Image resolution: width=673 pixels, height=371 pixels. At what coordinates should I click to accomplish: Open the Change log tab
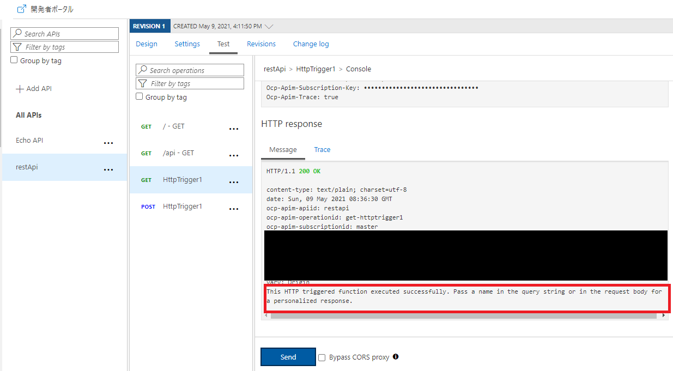coord(311,44)
